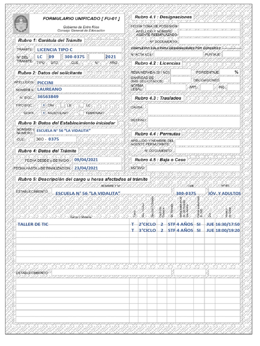The height and width of the screenshot is (346, 260).
Task: Click the PUNTAJE field
Action: 232,54
